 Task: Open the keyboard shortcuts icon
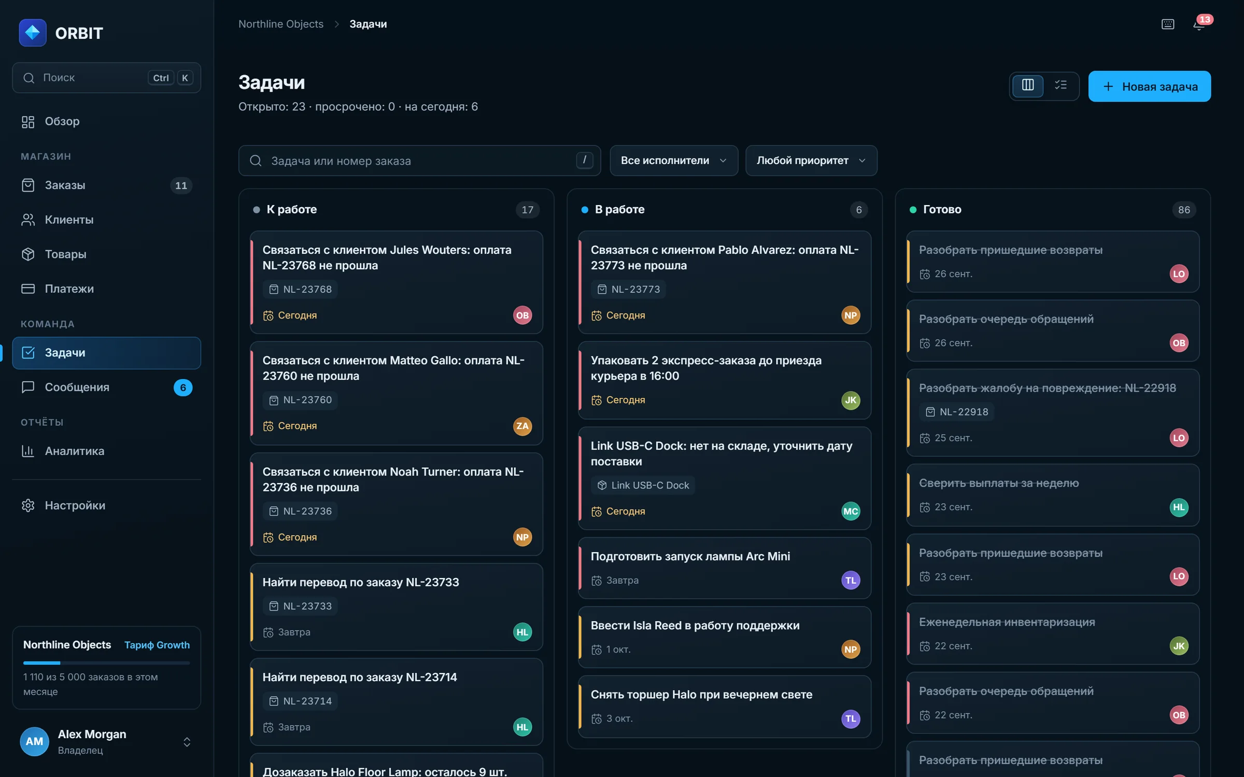[x=1168, y=24]
